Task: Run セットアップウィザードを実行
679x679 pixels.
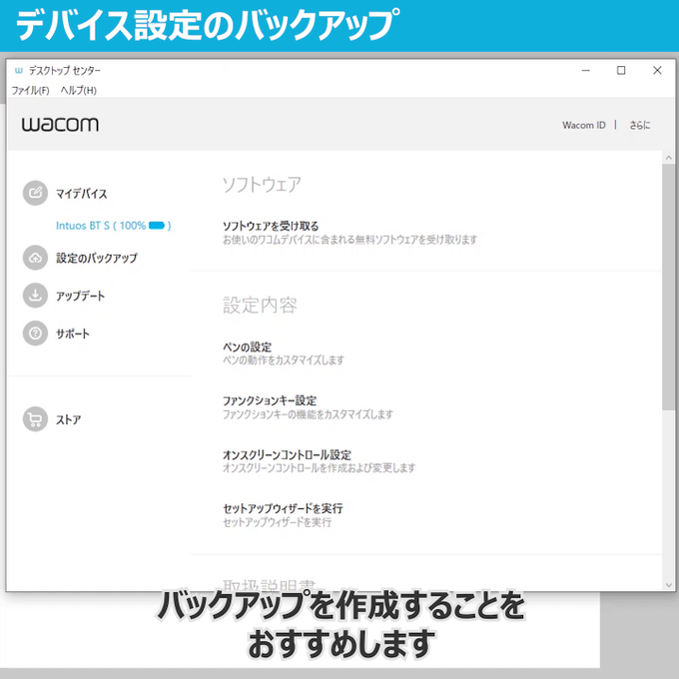Action: coord(283,508)
